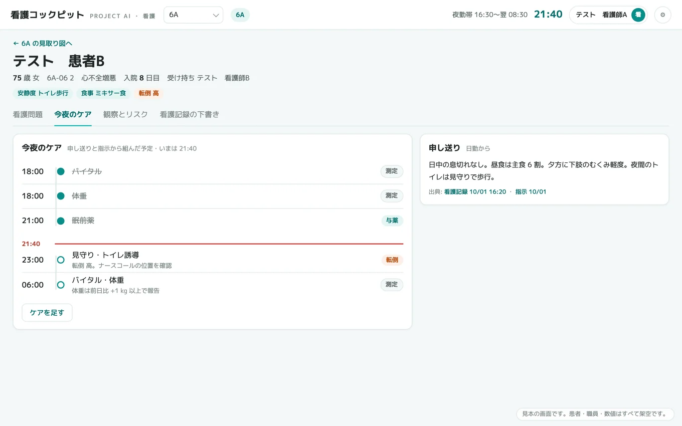Select the 眠前薬 care item text
The image size is (682, 426).
83,221
